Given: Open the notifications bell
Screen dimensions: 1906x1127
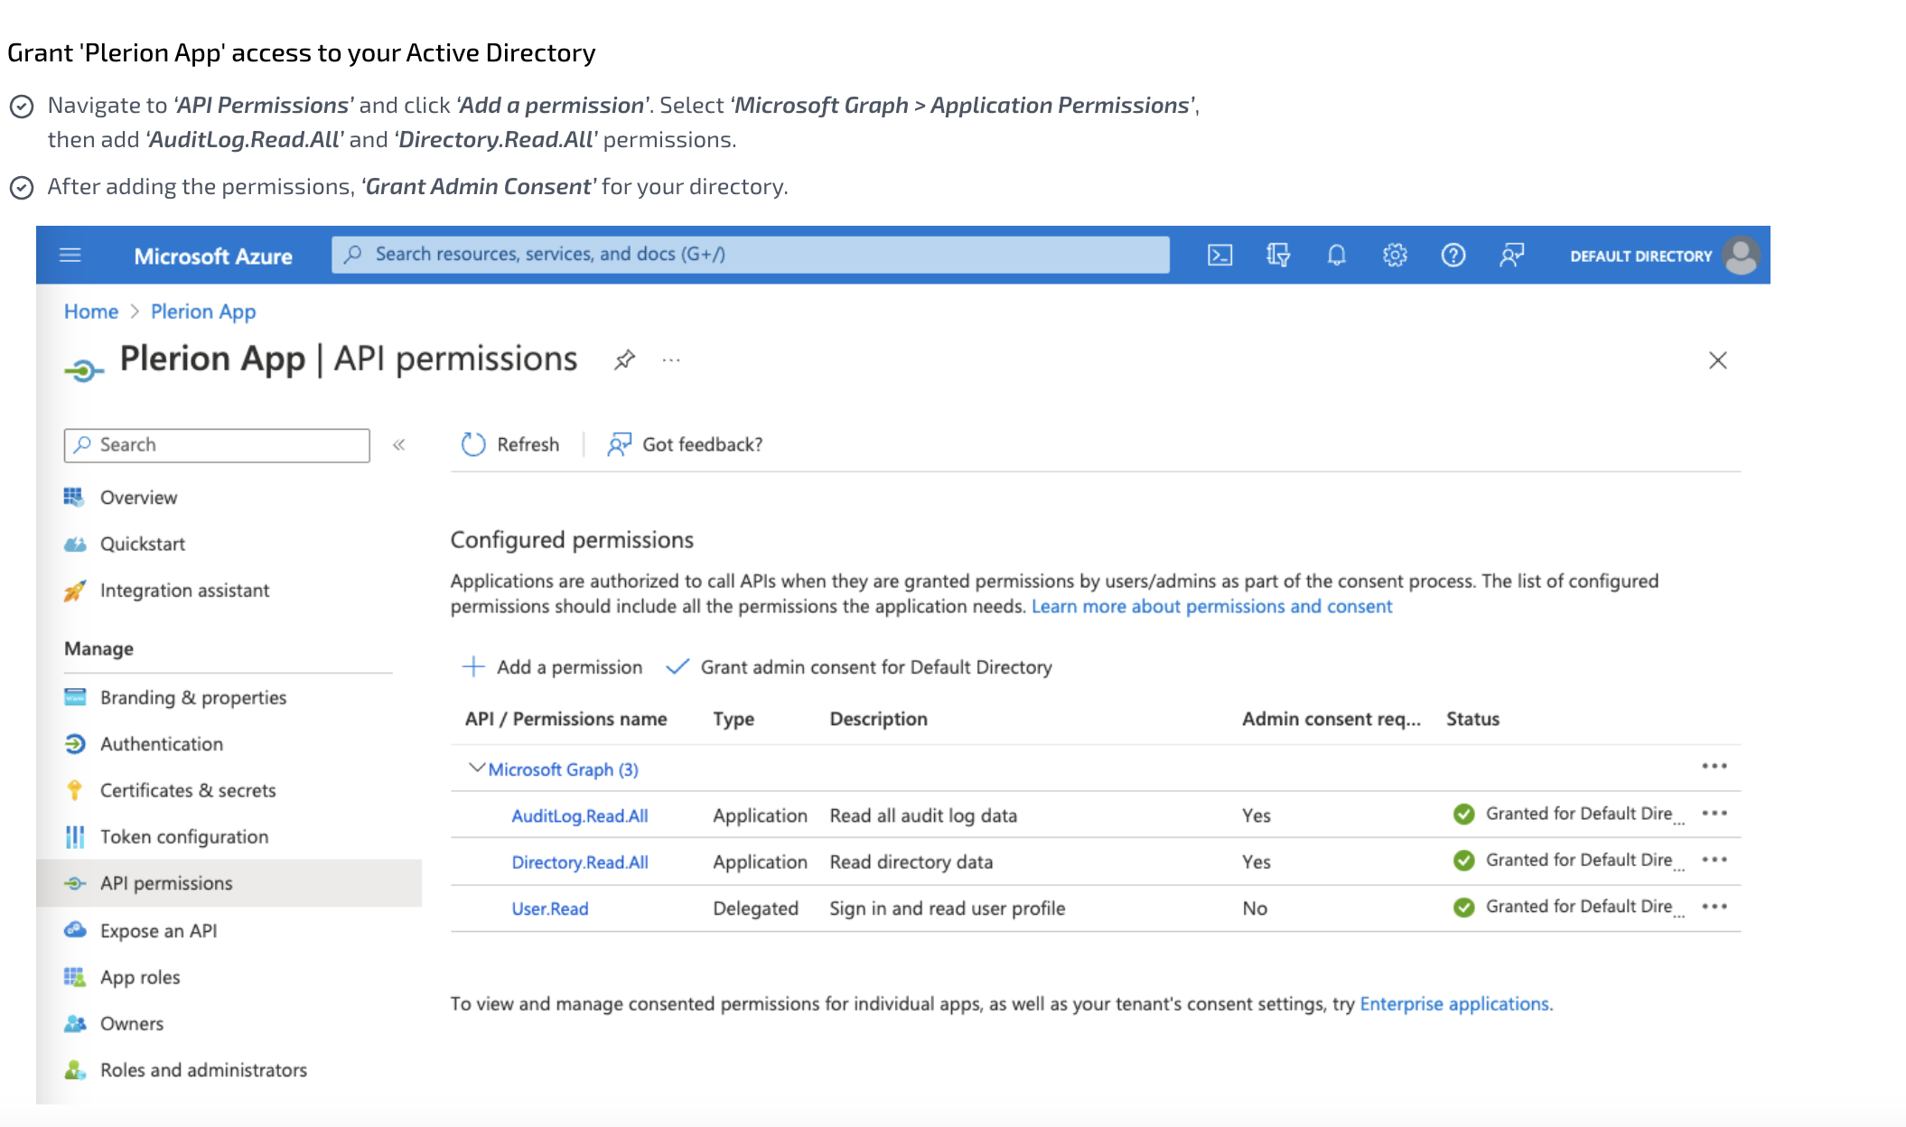Looking at the screenshot, I should point(1337,256).
